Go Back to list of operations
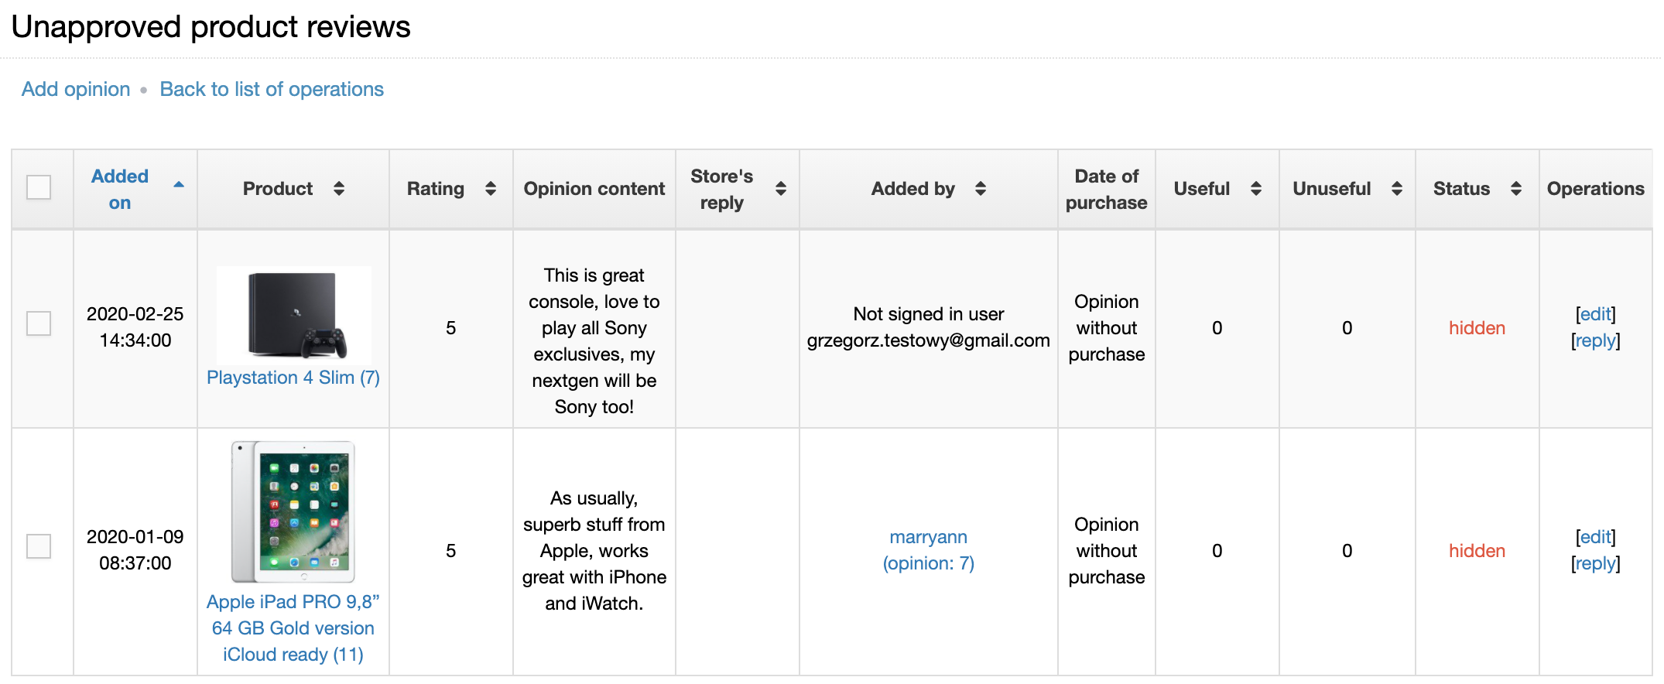Image resolution: width=1664 pixels, height=684 pixels. point(272,89)
